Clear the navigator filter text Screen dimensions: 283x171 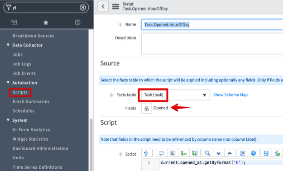83,7
